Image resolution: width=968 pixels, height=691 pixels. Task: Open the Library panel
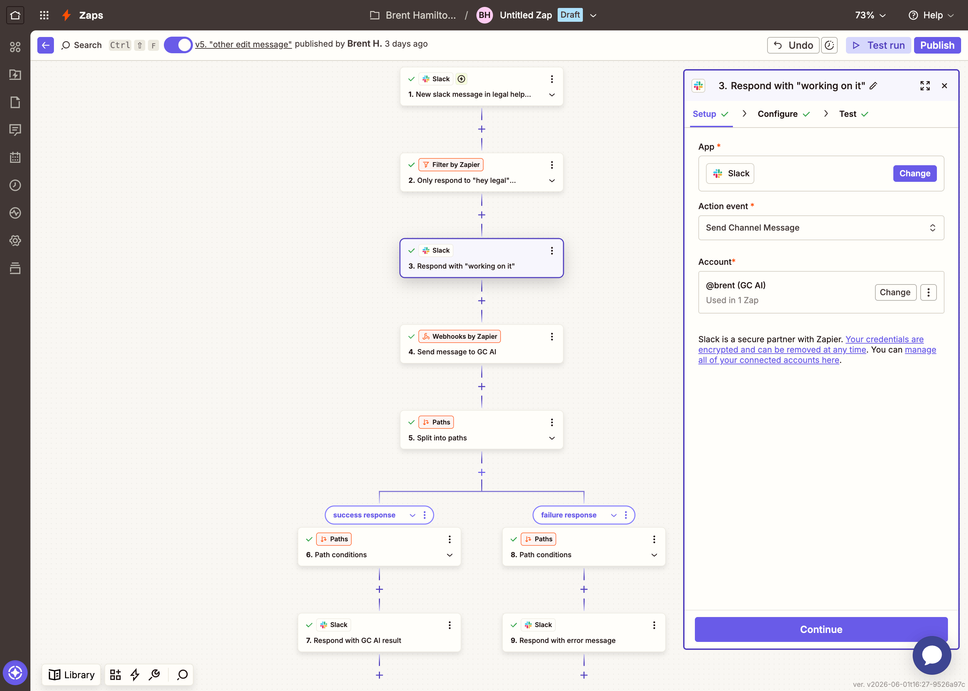72,674
